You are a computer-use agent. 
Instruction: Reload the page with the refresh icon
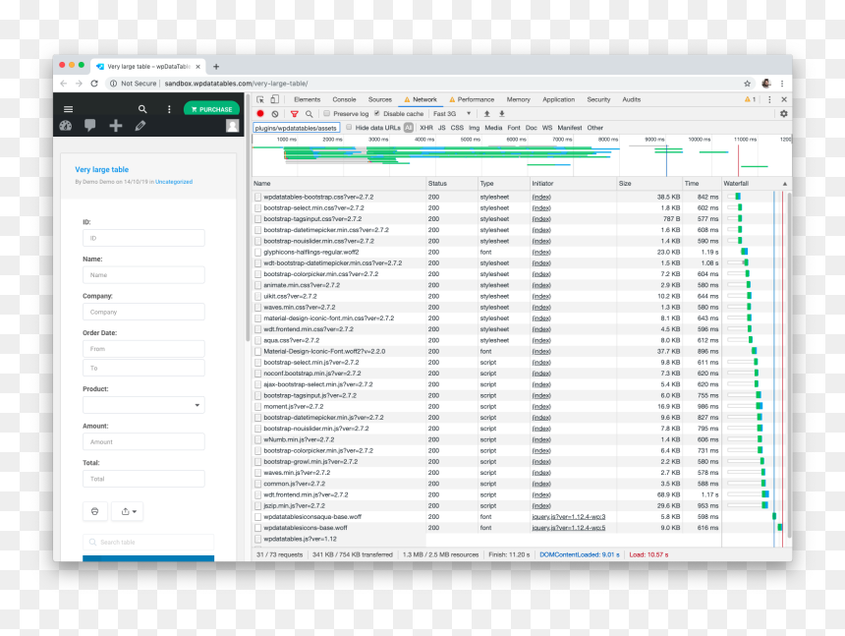tap(94, 84)
